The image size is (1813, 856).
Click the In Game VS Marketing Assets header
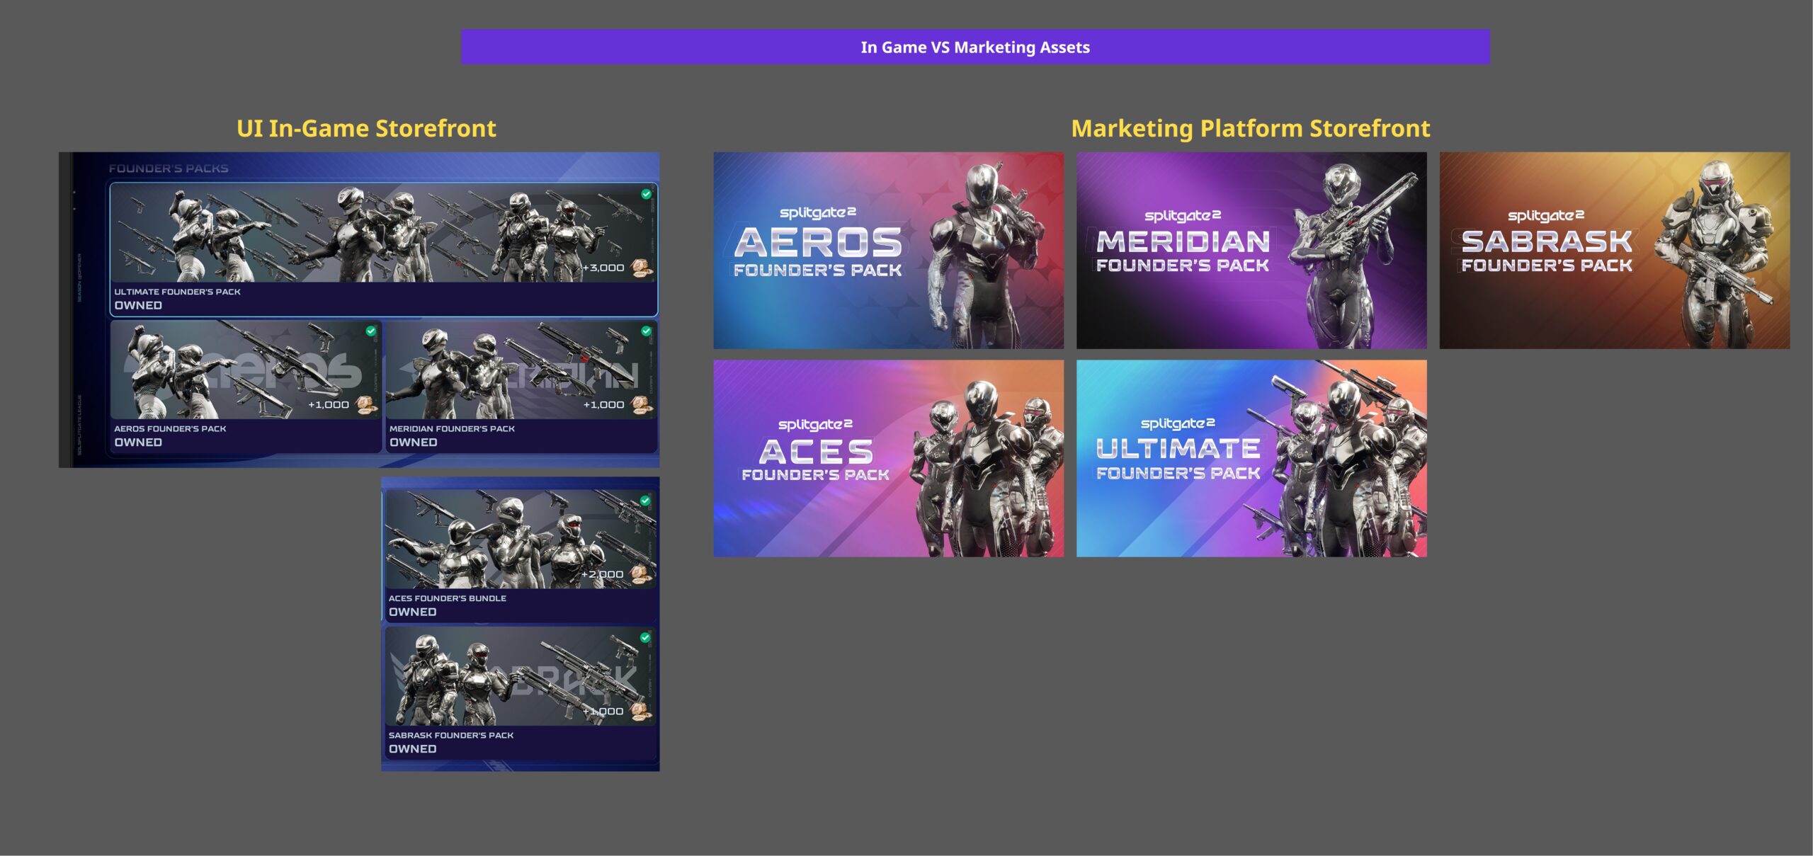pyautogui.click(x=975, y=47)
